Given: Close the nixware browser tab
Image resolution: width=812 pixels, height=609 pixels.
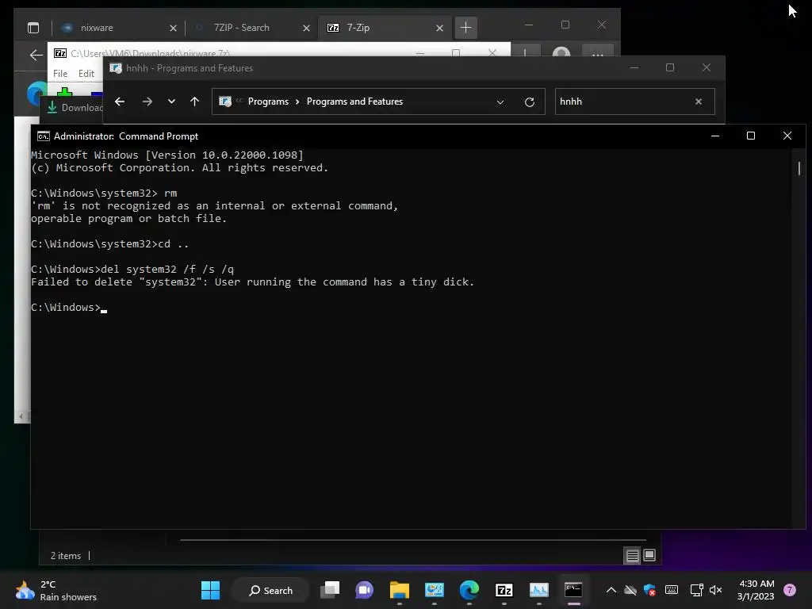Looking at the screenshot, I should coord(173,28).
